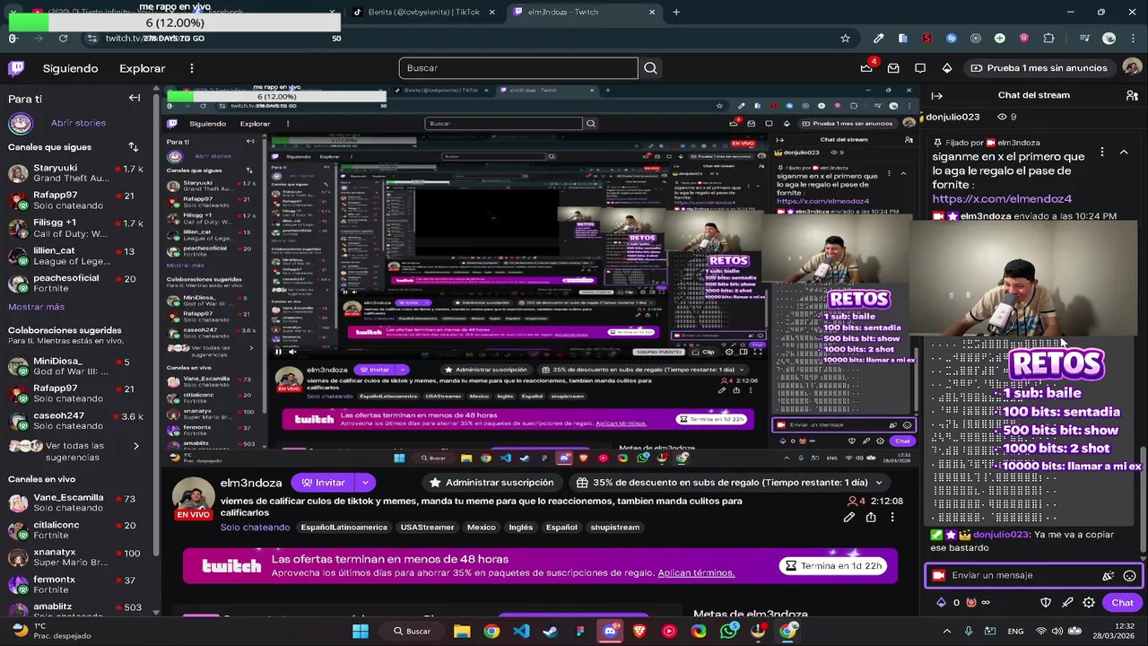This screenshot has height=646, width=1148.
Task: Open chat settings gear
Action: pyautogui.click(x=1089, y=603)
